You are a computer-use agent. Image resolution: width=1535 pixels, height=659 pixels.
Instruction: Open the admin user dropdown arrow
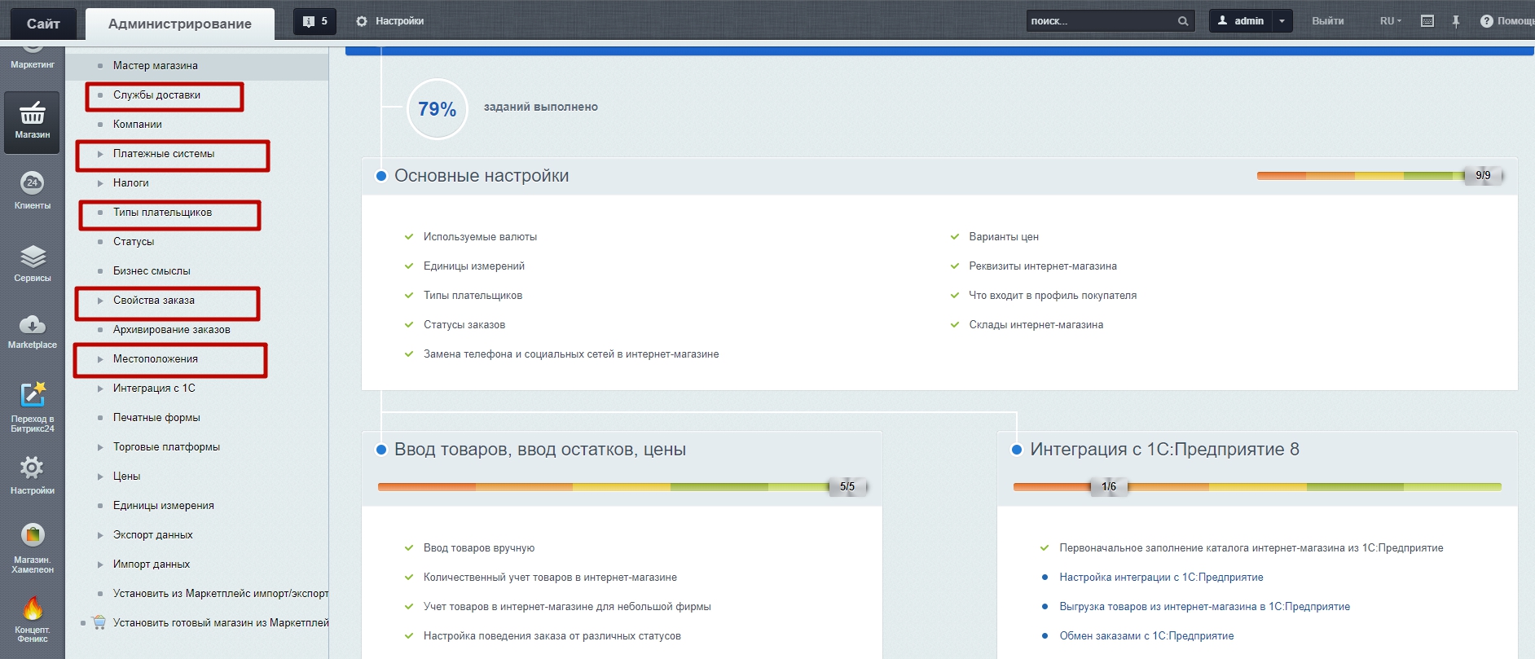click(x=1282, y=21)
